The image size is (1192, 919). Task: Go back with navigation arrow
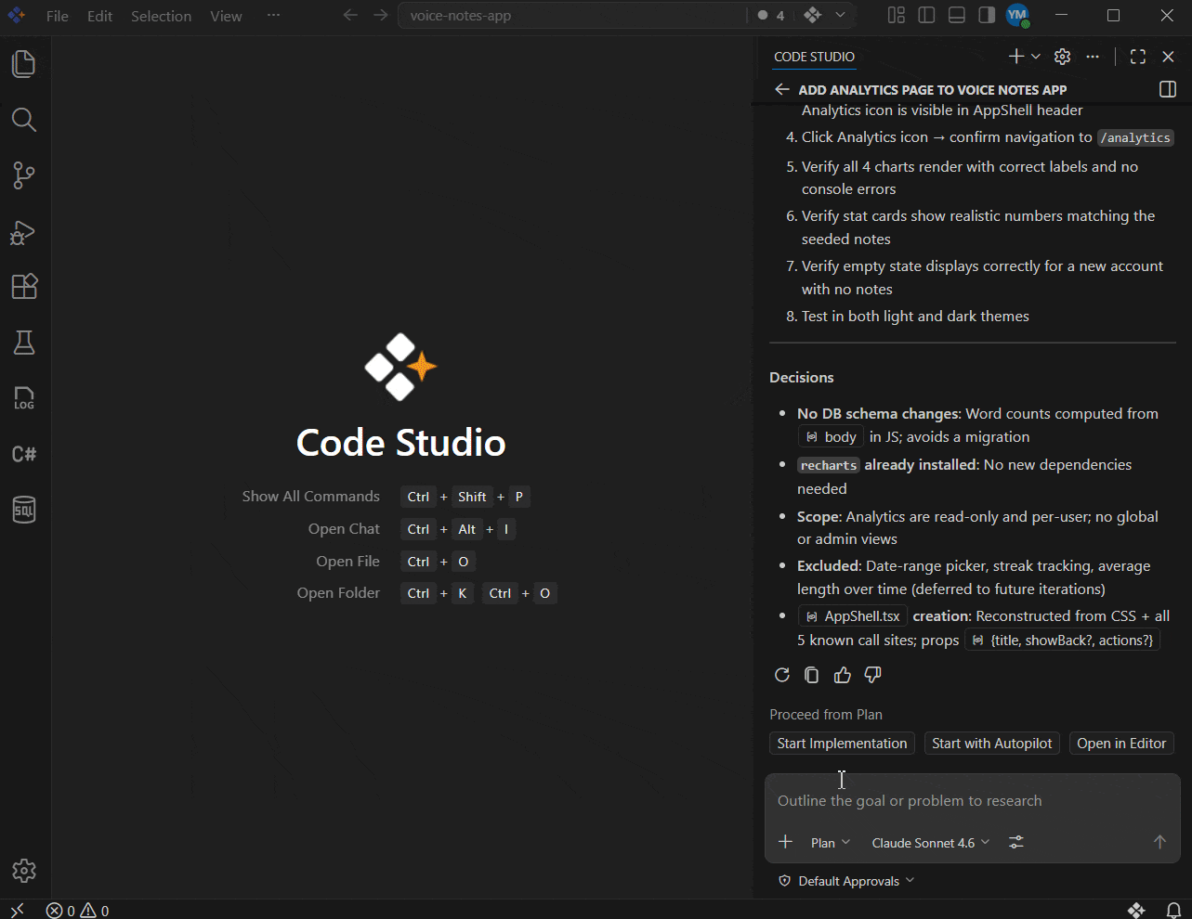(x=350, y=15)
